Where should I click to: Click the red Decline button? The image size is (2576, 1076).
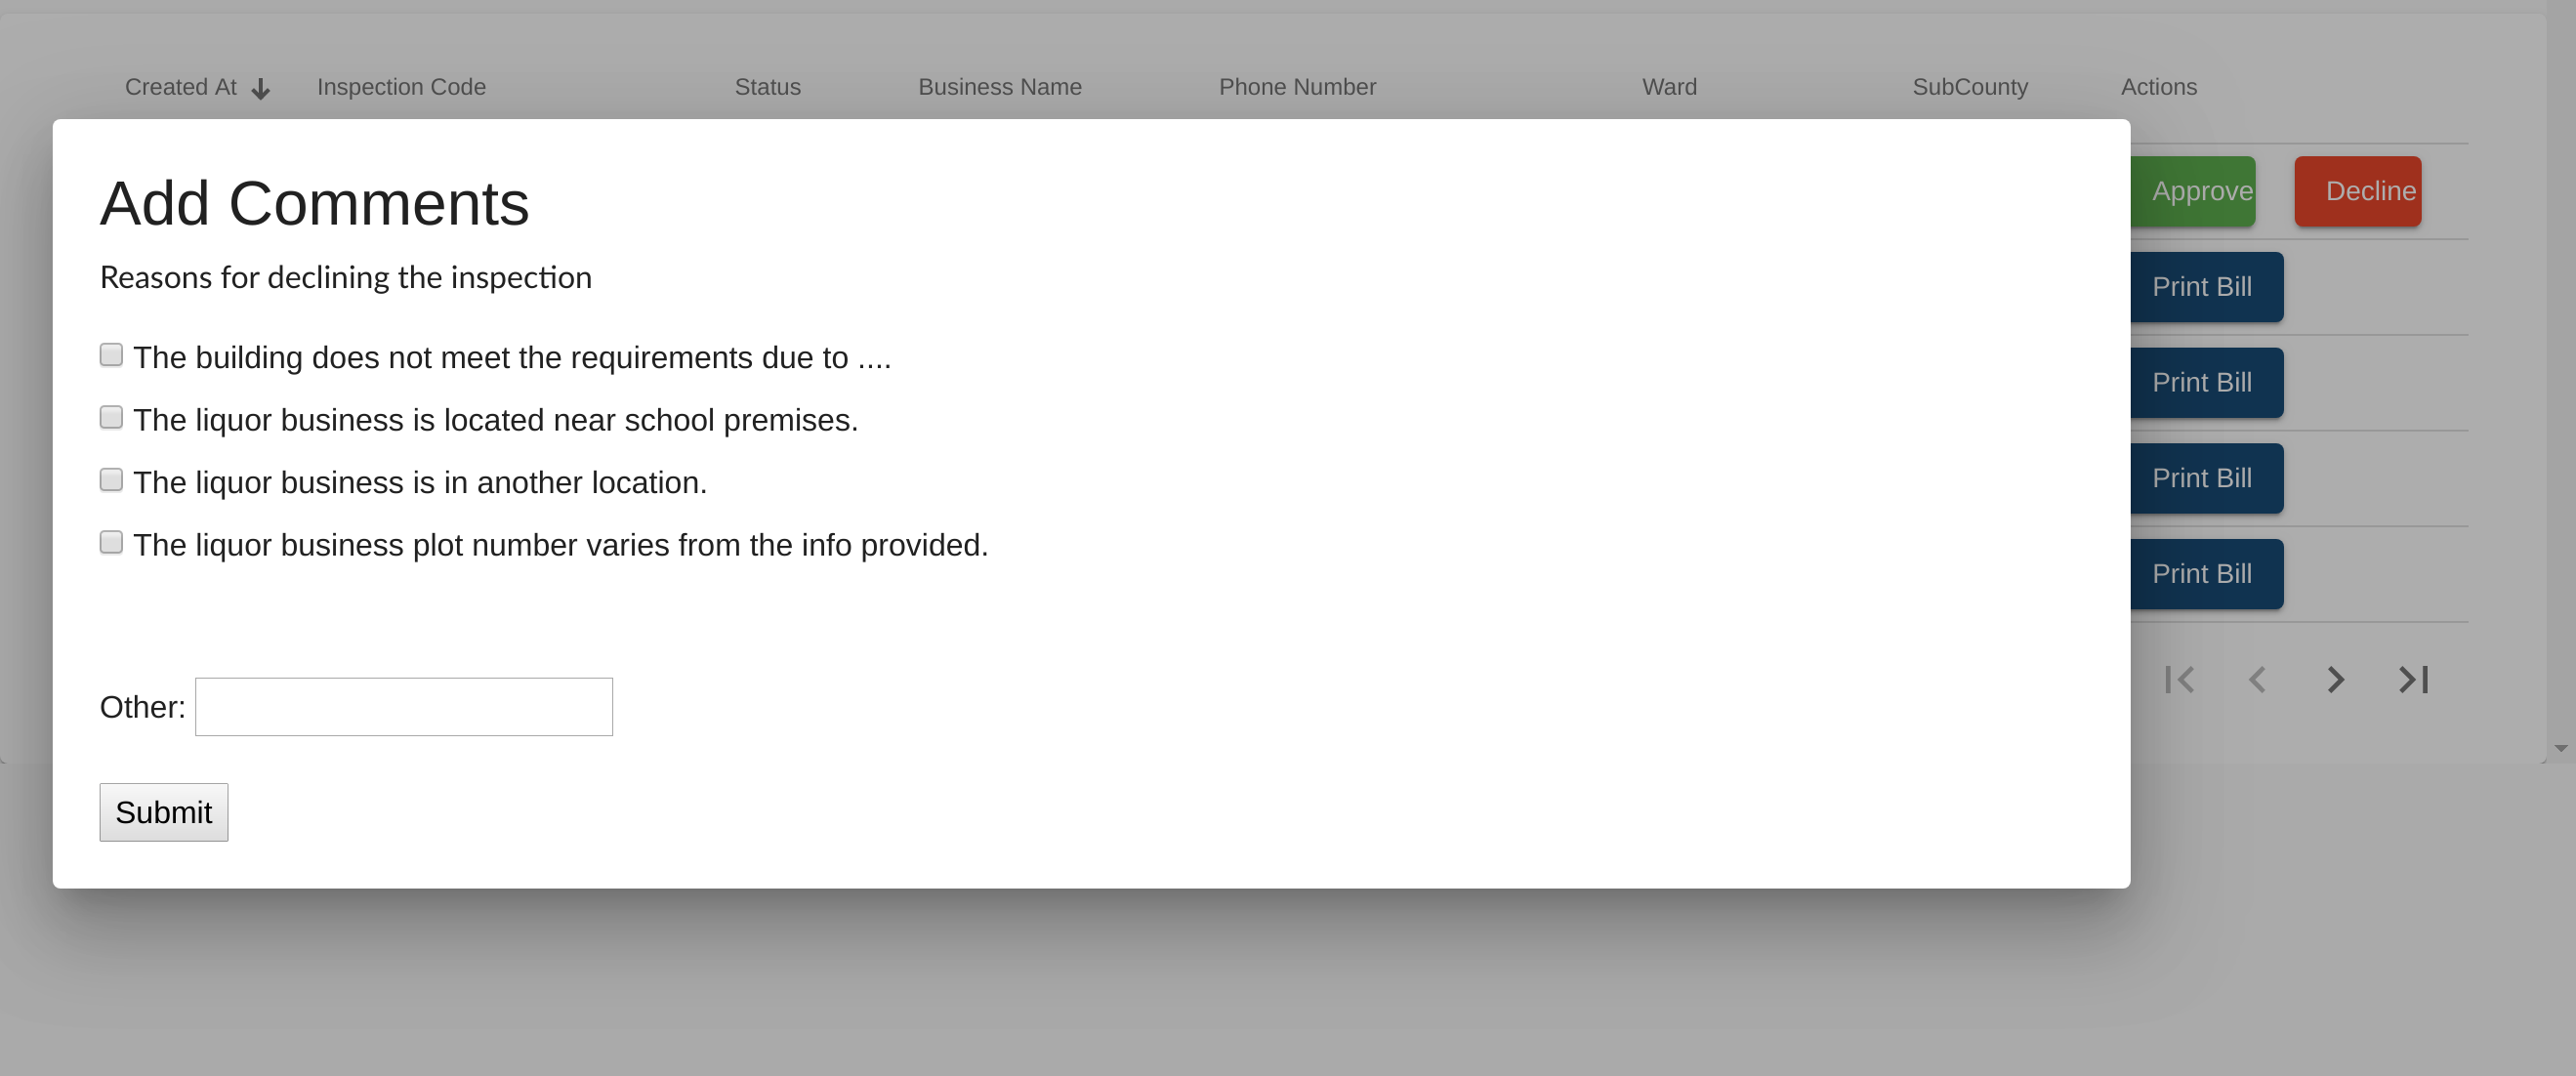(2357, 191)
